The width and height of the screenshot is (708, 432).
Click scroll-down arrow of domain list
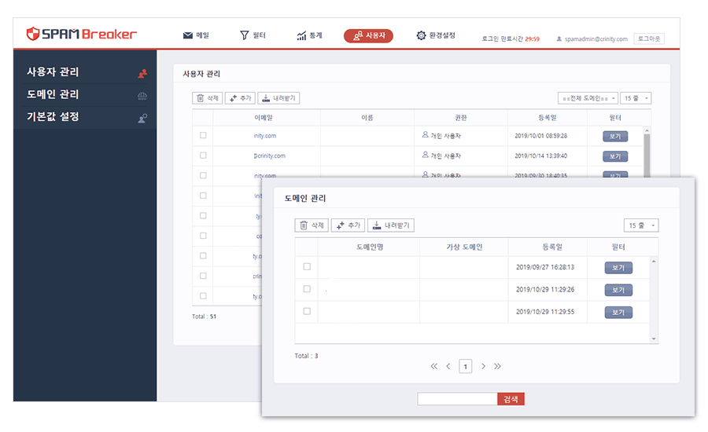(x=654, y=339)
